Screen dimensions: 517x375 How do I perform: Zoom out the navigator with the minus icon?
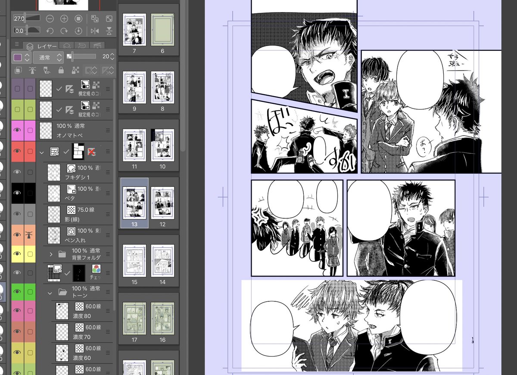click(50, 19)
